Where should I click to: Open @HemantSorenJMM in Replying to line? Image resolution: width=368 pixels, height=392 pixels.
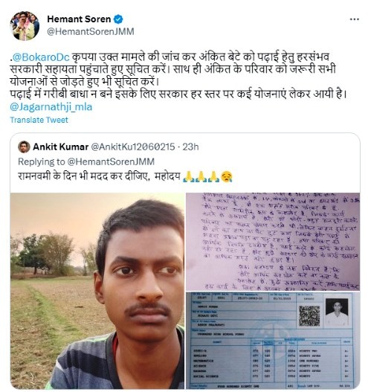pos(111,161)
